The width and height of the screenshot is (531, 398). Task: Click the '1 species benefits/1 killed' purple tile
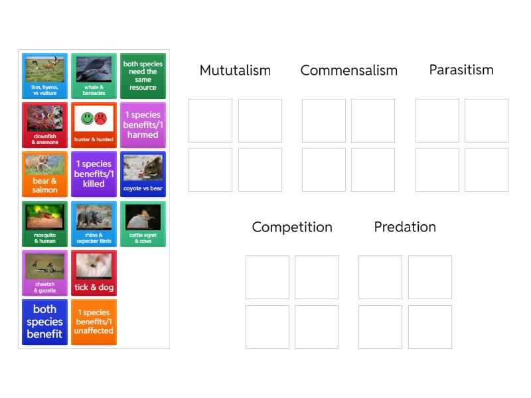pos(94,174)
